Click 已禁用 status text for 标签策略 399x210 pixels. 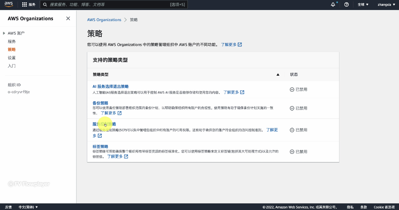[301, 152]
